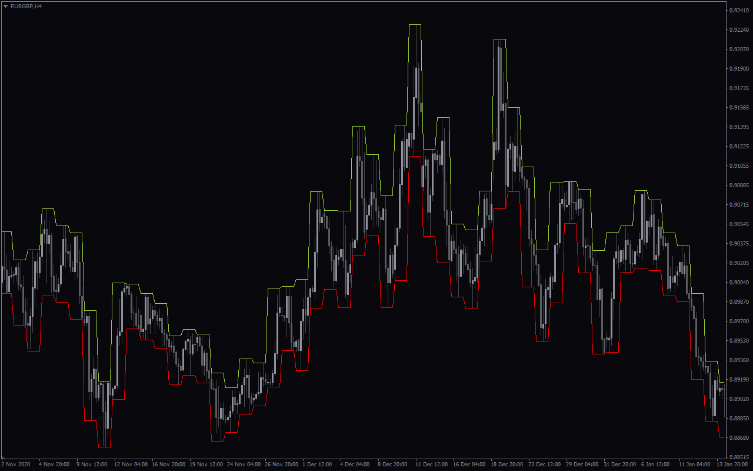The width and height of the screenshot is (753, 471).
Task: Select price label 0.91900
Action: pos(738,69)
